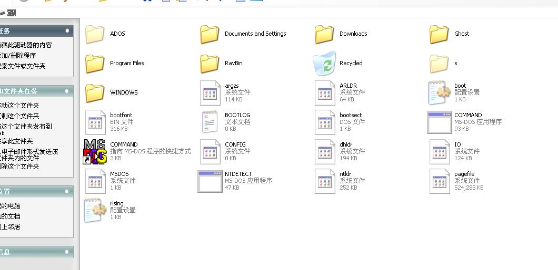Select the MSDOS system file icon

pos(96,182)
